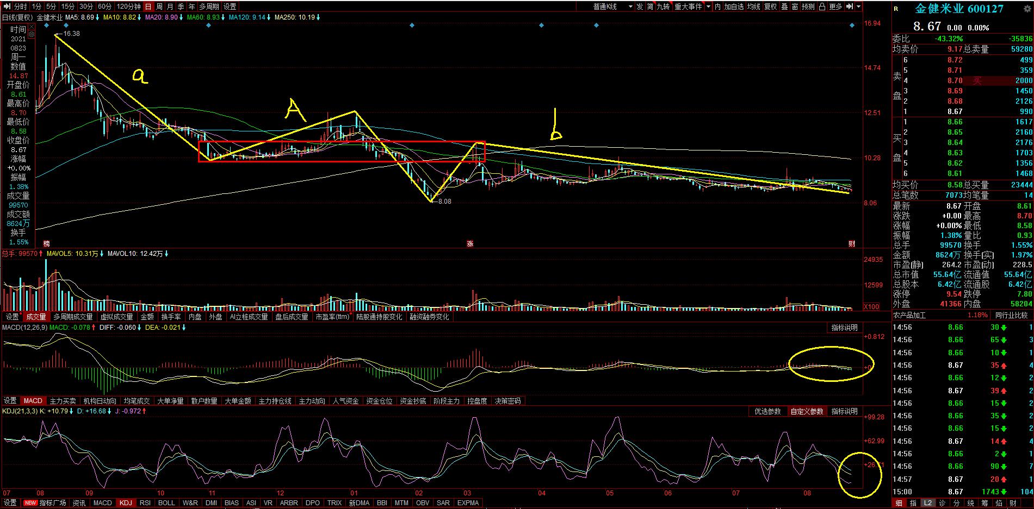Click the small gear icon under 时间 label

(31, 34)
